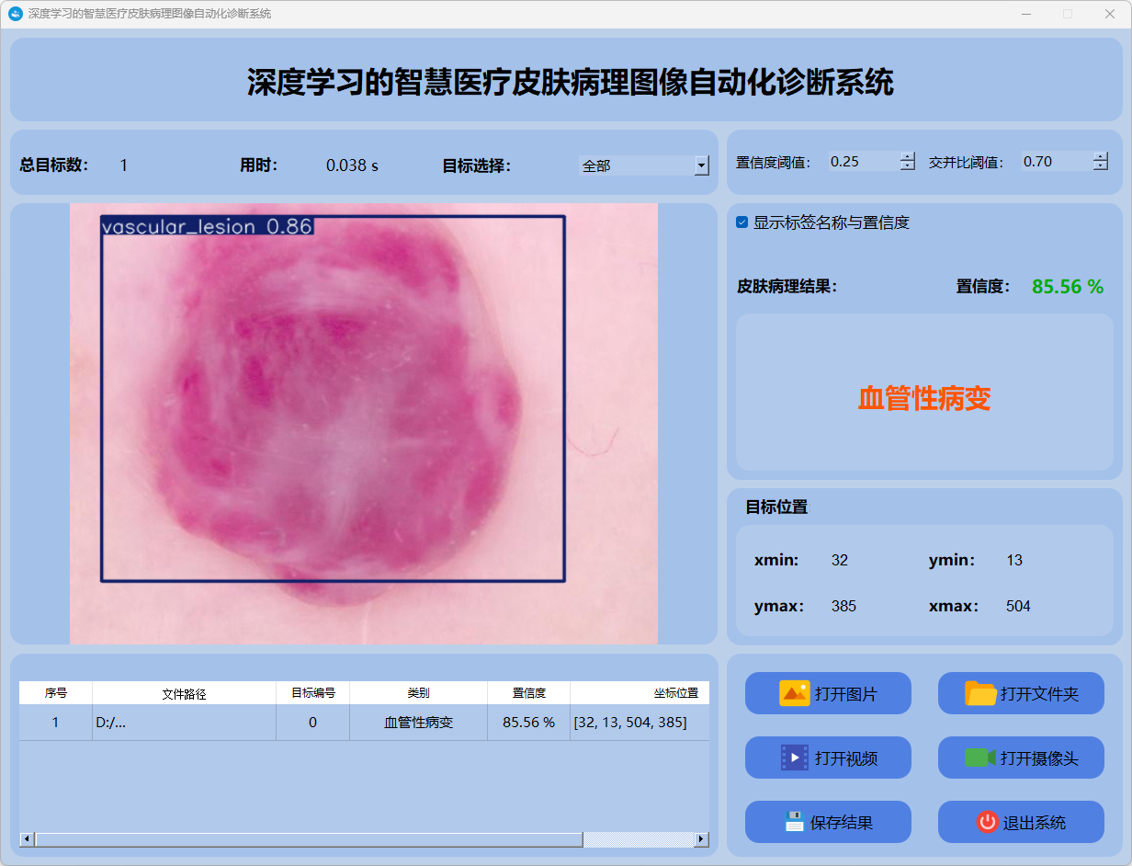The image size is (1132, 866).
Task: Click the 文件路径 column header
Action: 184,693
